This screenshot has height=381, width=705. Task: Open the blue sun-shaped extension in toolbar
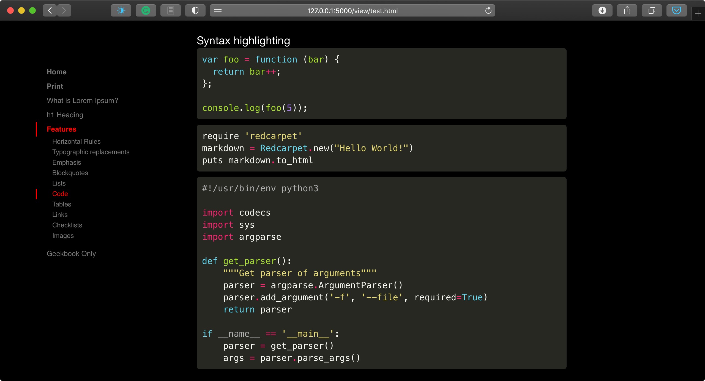(121, 10)
